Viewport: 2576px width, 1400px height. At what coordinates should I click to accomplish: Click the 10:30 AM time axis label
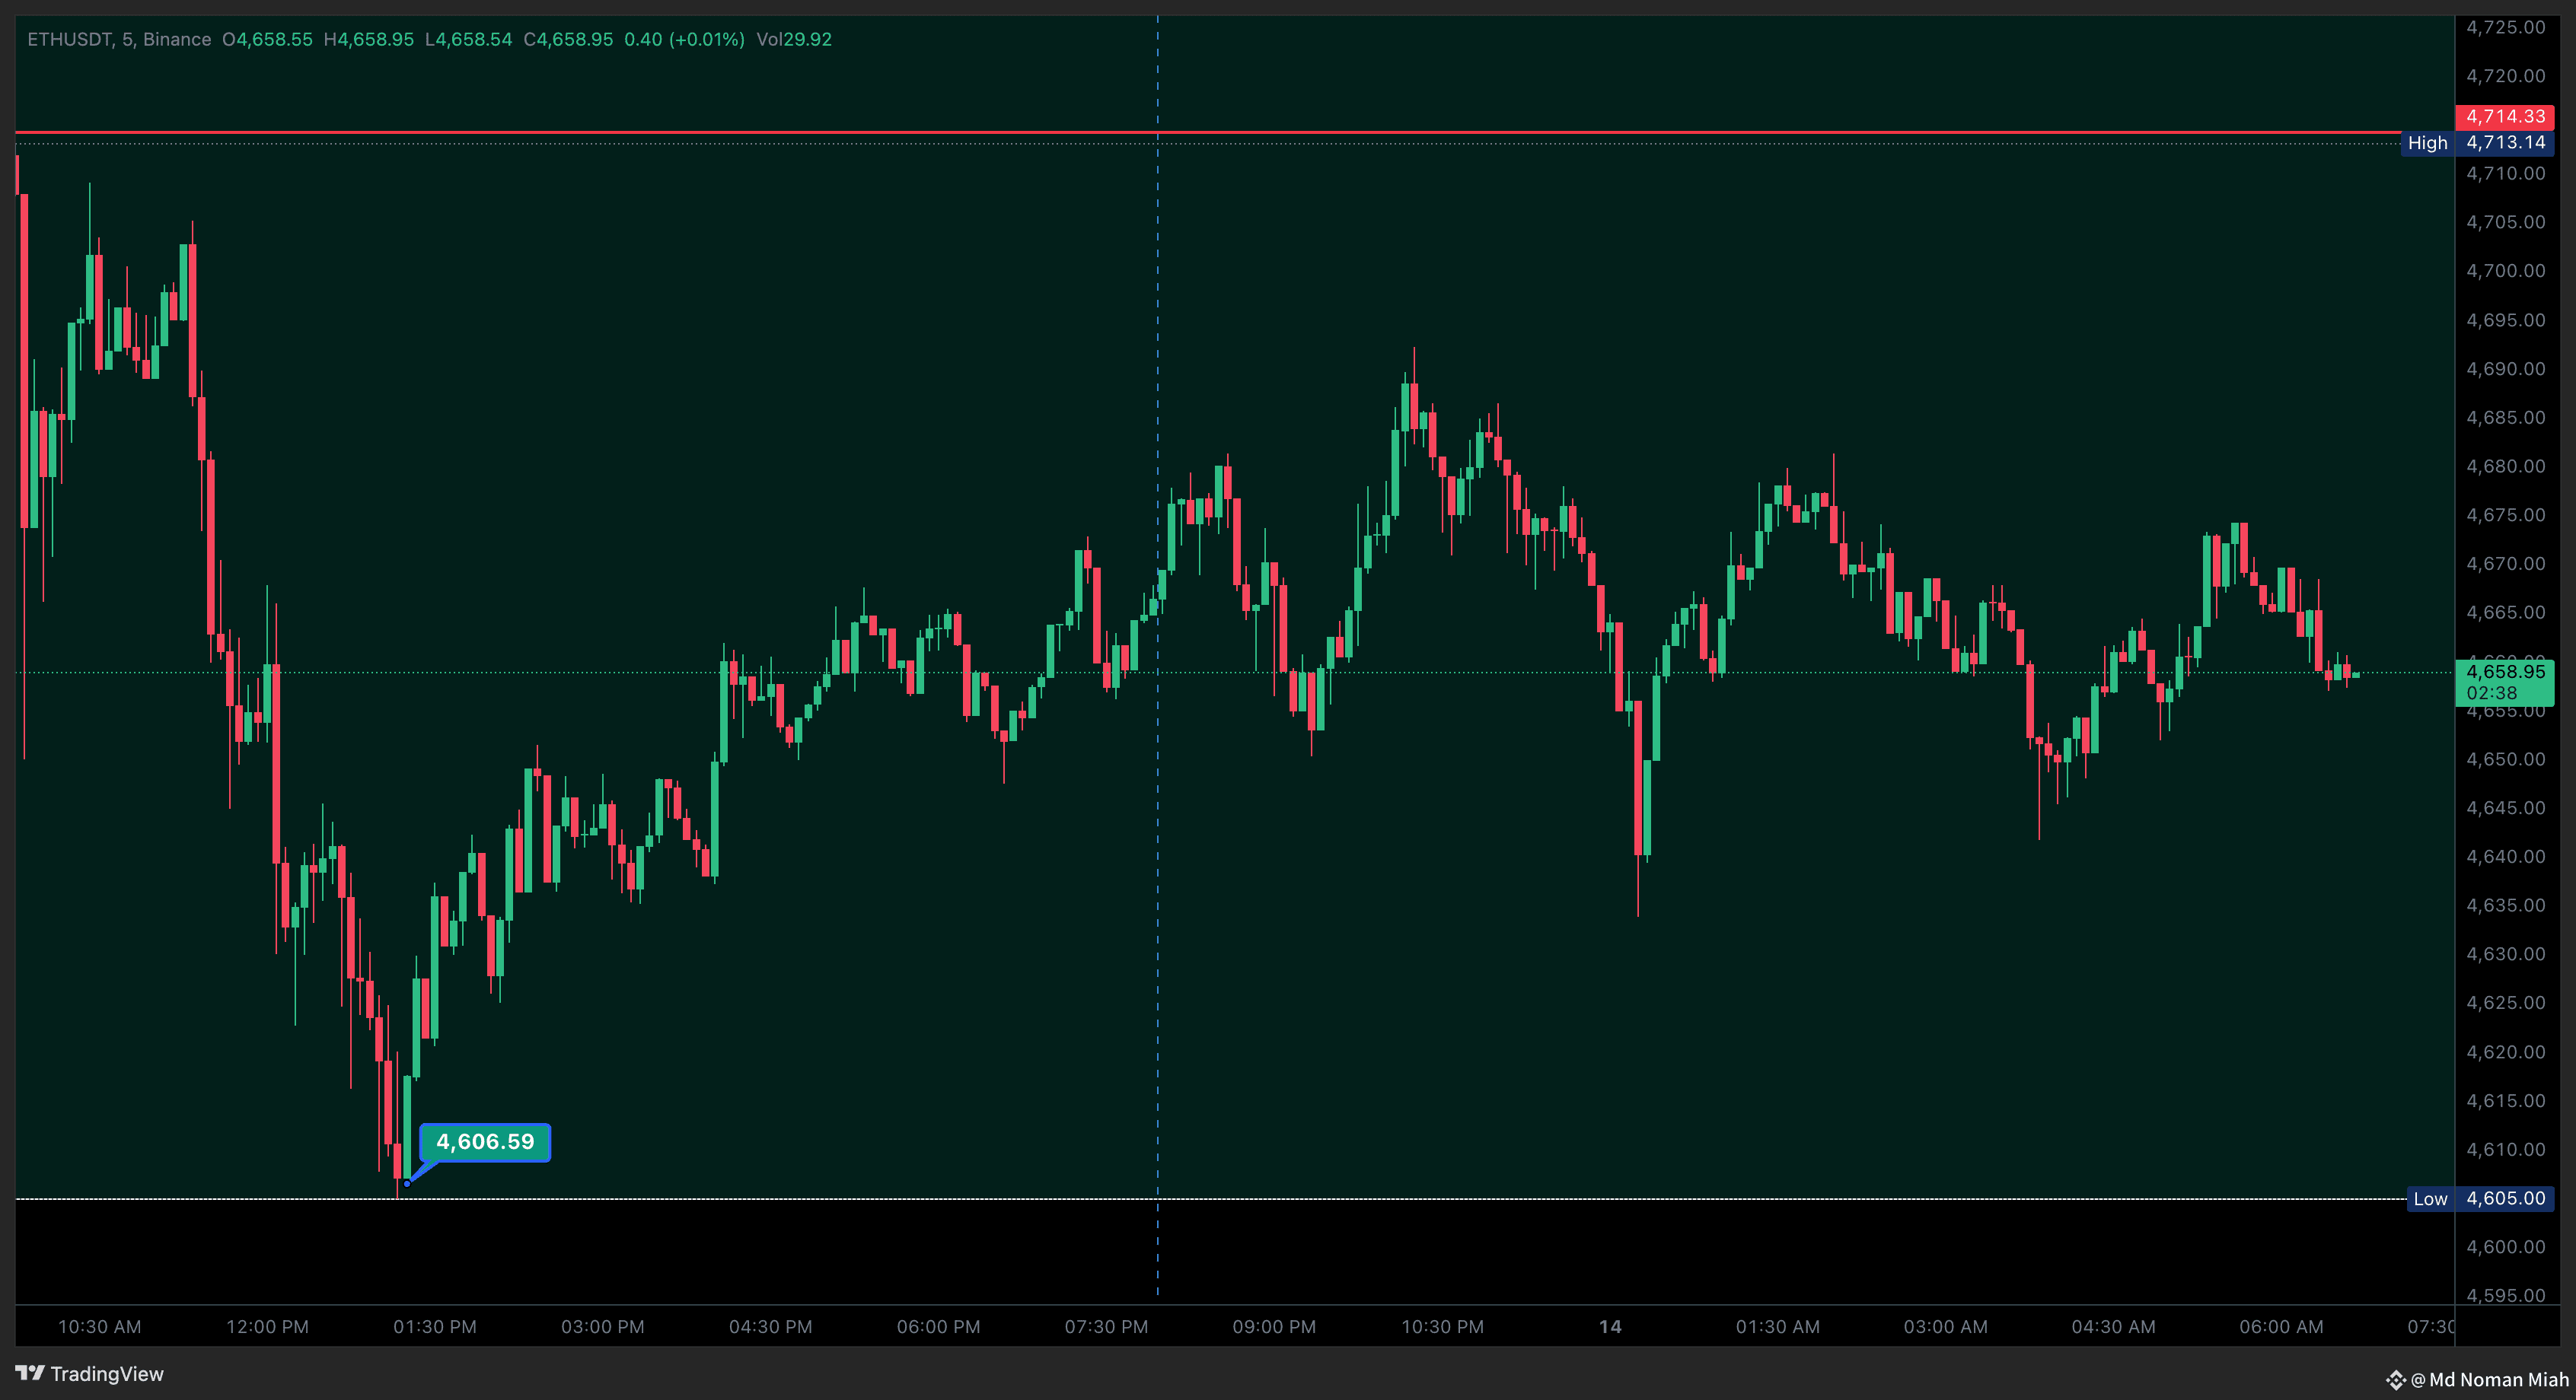99,1327
